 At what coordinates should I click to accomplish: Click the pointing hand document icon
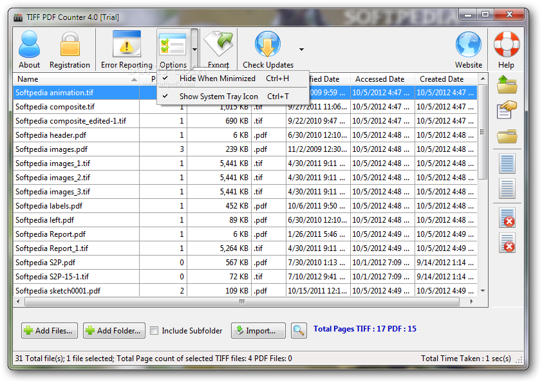[507, 110]
